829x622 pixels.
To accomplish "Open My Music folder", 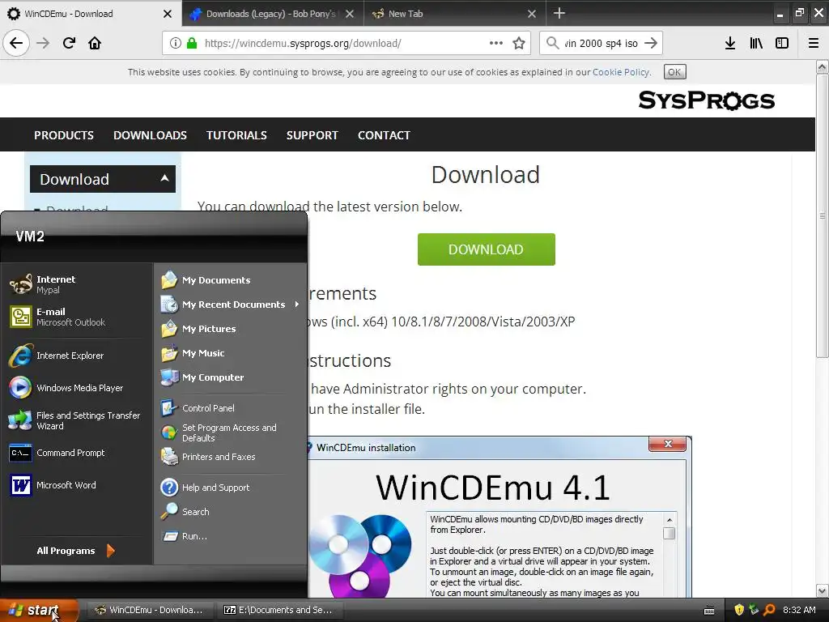I will [x=230, y=353].
